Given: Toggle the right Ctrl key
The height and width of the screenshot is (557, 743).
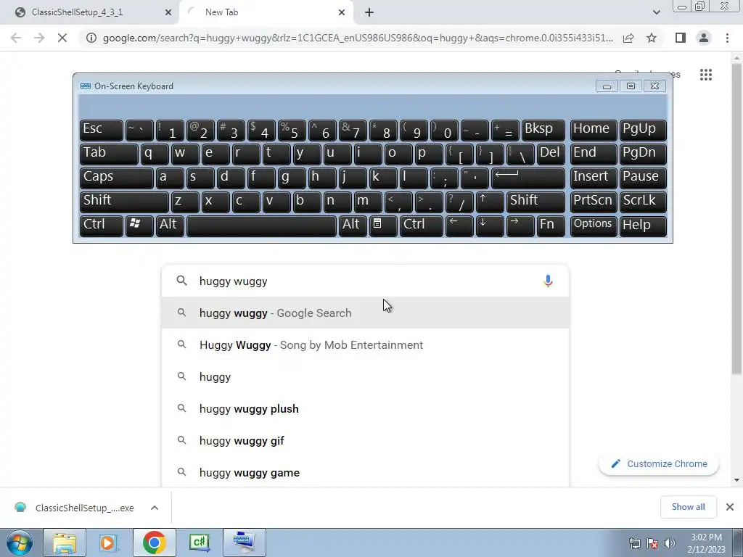Looking at the screenshot, I should 422,225.
